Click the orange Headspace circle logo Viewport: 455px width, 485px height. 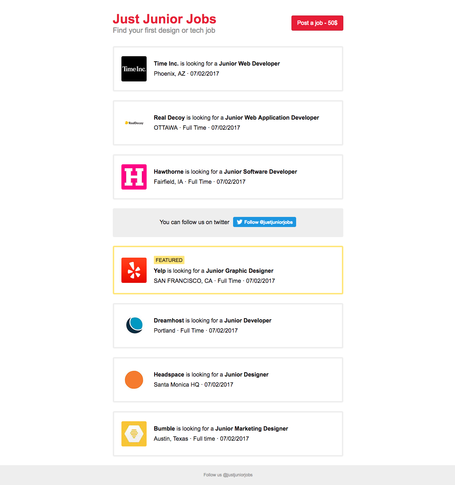pyautogui.click(x=134, y=380)
